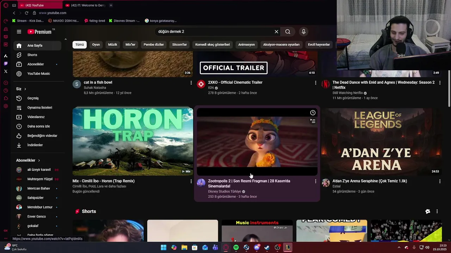Open Discord from taskbar

pyautogui.click(x=257, y=247)
